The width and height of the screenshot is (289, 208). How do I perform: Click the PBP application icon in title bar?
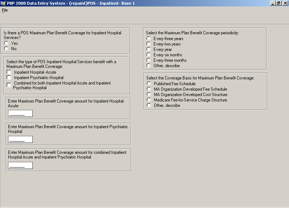point(3,3)
